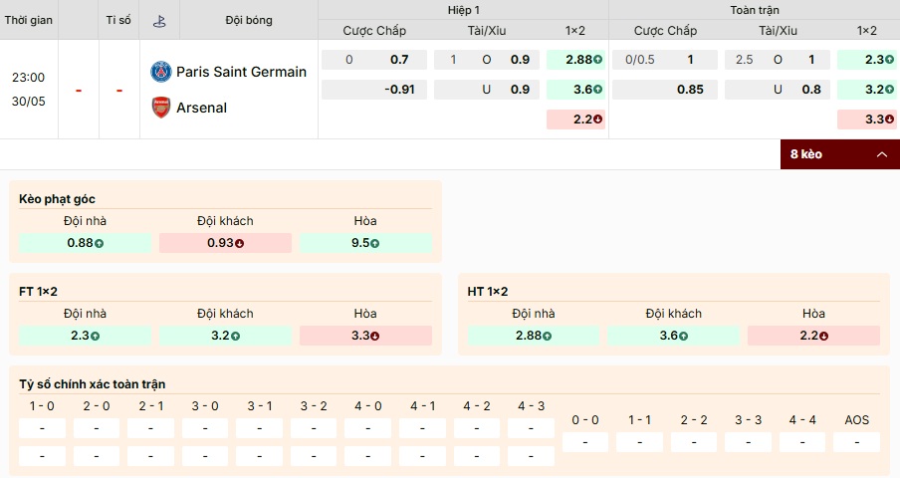
Task: Click the AOS exact score cell
Action: click(856, 442)
